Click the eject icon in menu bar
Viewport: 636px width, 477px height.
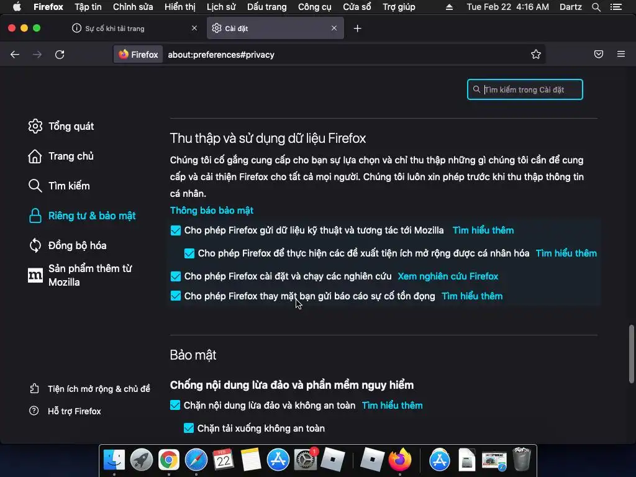pos(449,7)
